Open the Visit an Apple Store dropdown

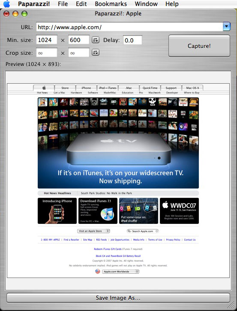(93, 231)
